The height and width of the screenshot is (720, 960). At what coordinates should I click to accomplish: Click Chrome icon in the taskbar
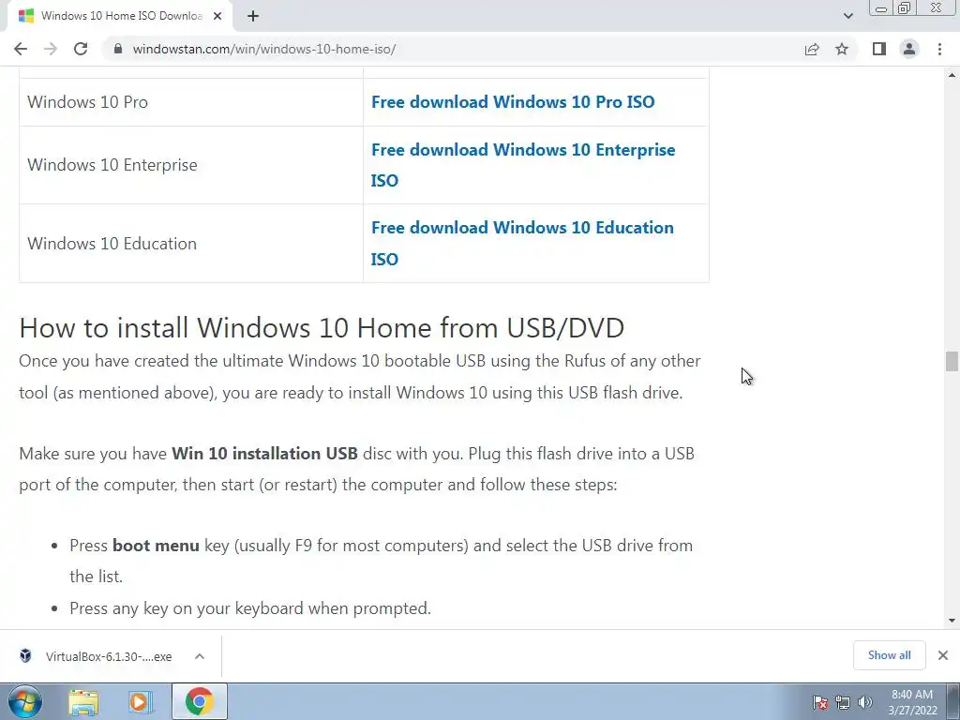click(x=199, y=701)
